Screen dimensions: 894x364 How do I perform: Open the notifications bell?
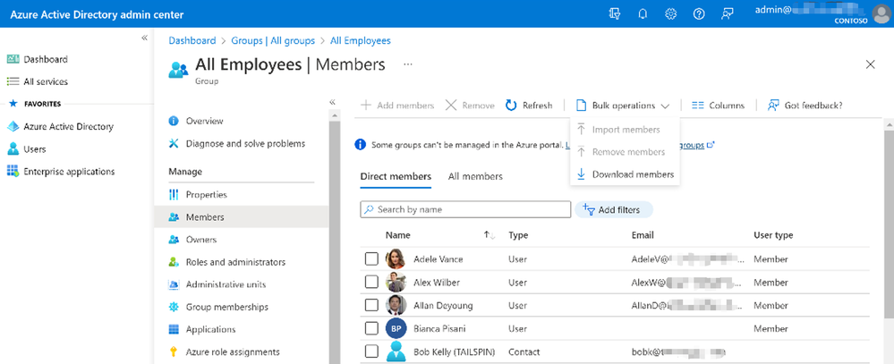coord(643,14)
